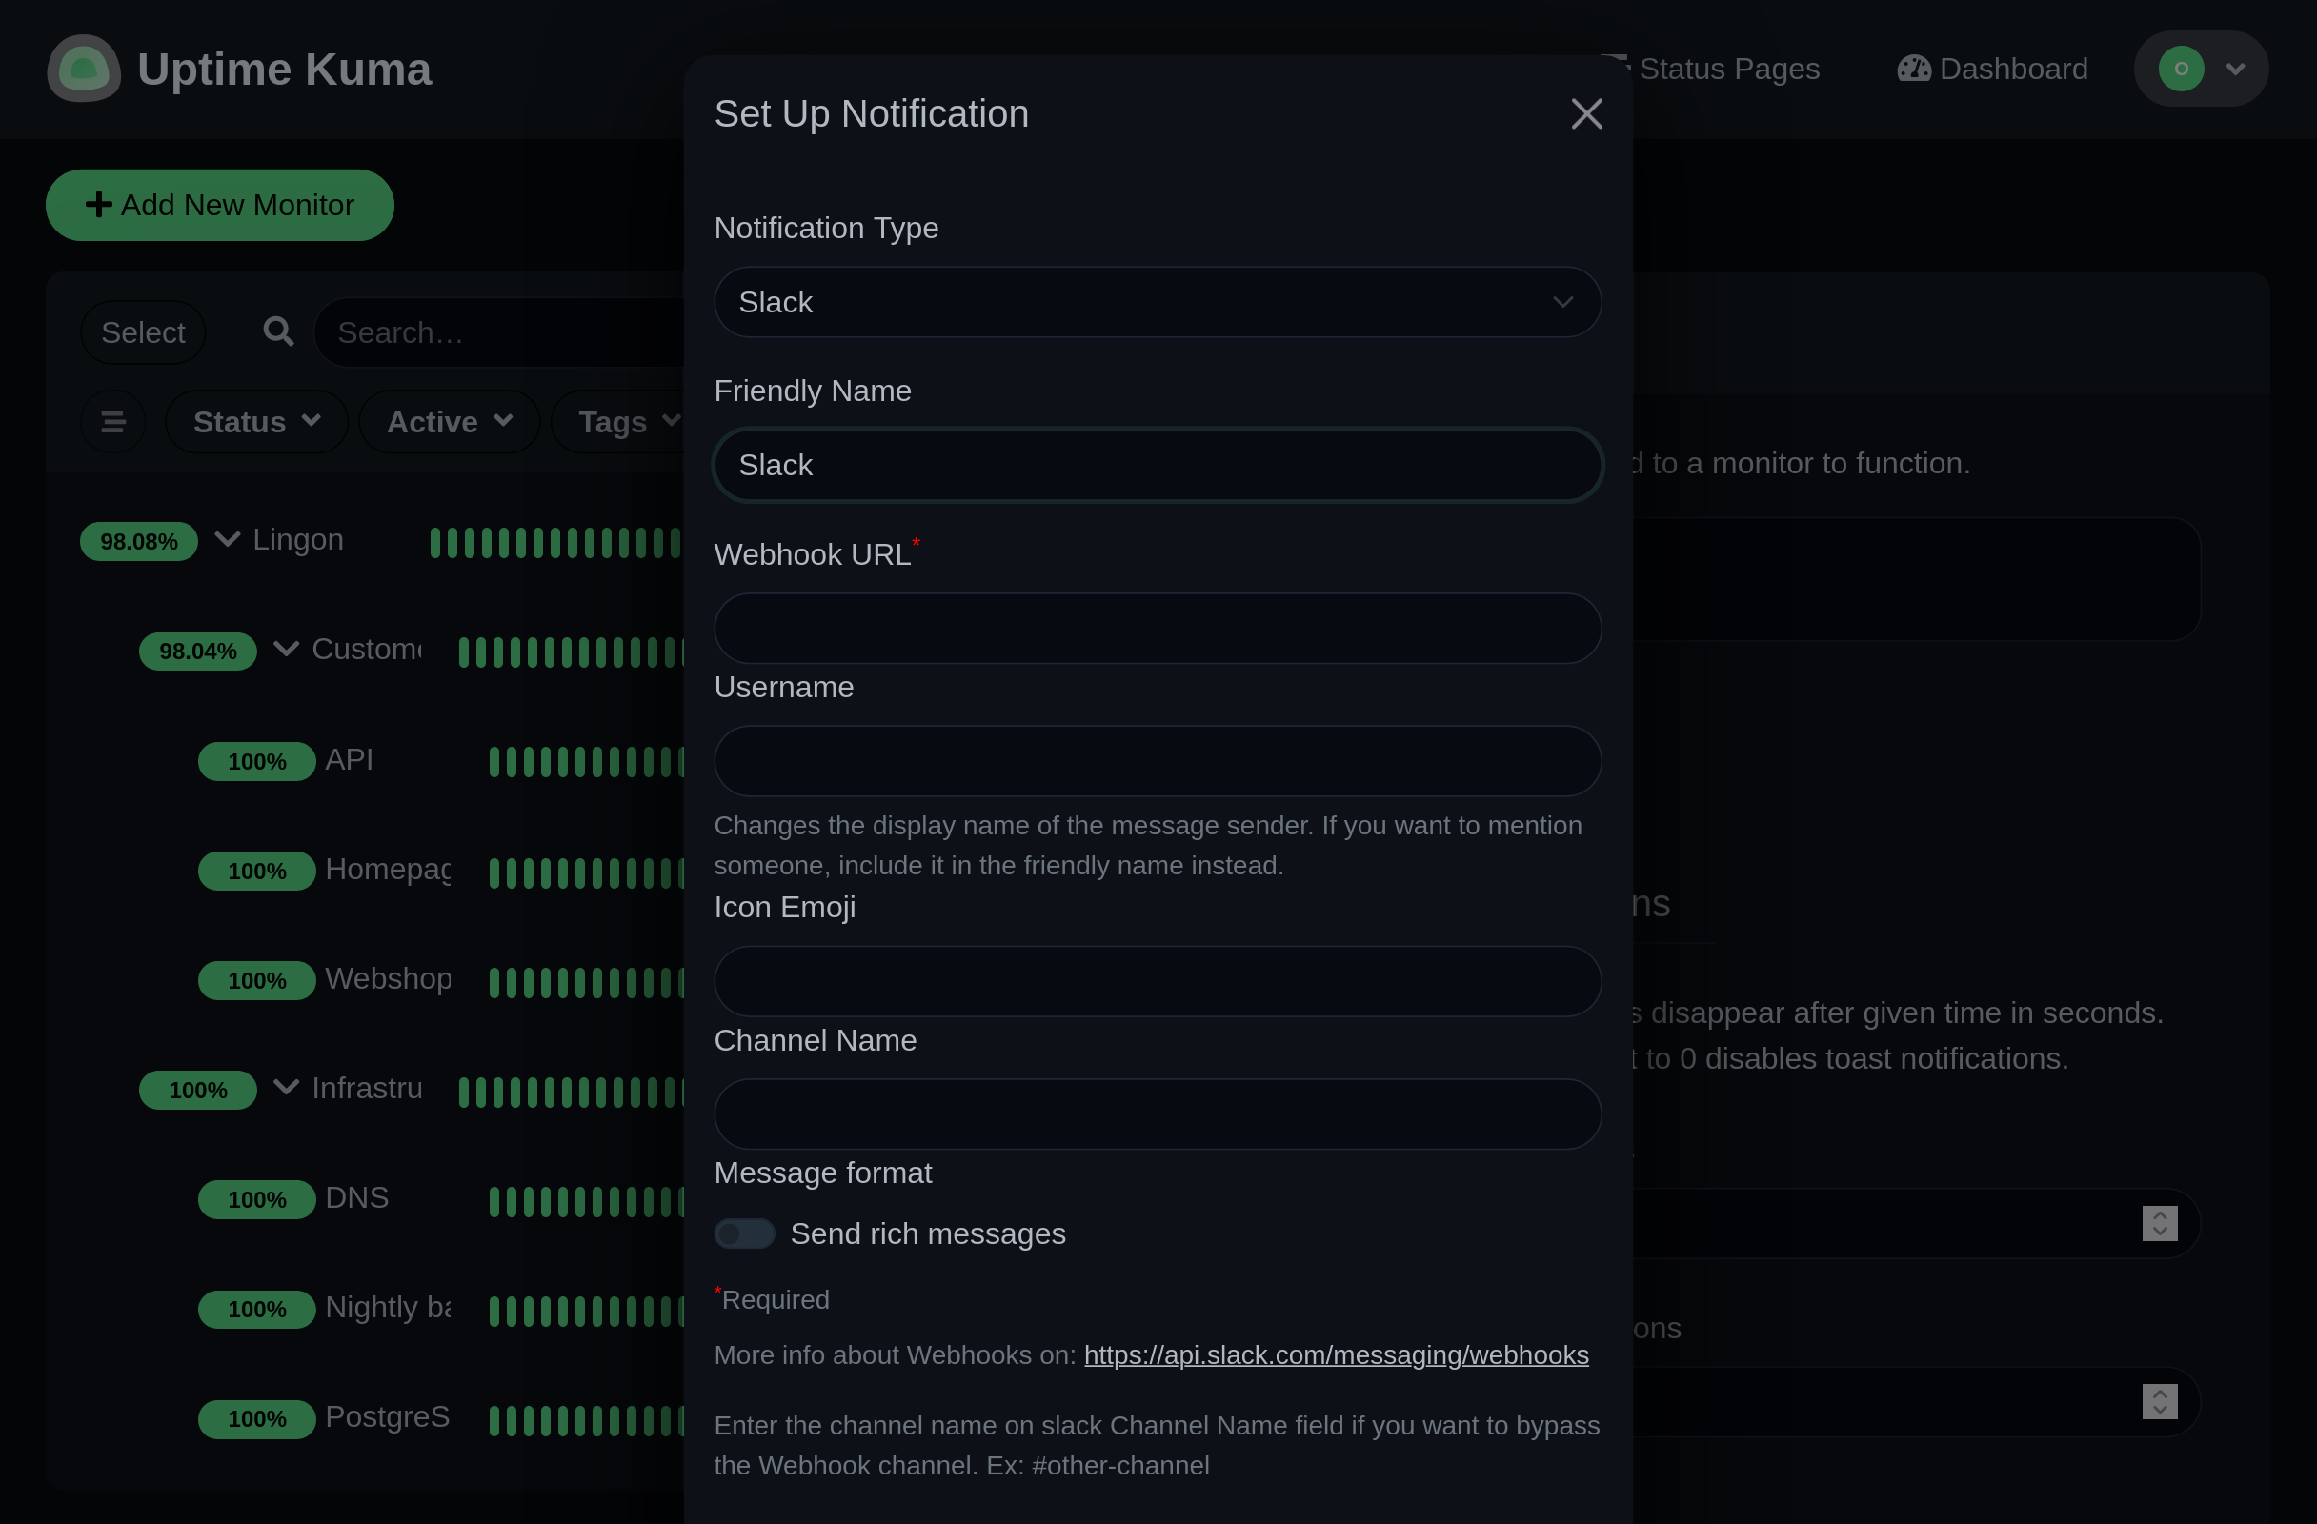Select the API monitor
Image resolution: width=2317 pixels, height=1524 pixels.
click(x=349, y=759)
